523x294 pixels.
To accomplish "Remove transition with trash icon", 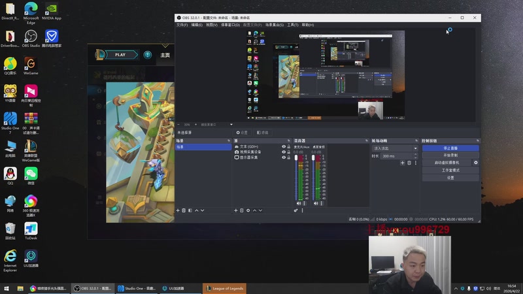I will pyautogui.click(x=409, y=163).
